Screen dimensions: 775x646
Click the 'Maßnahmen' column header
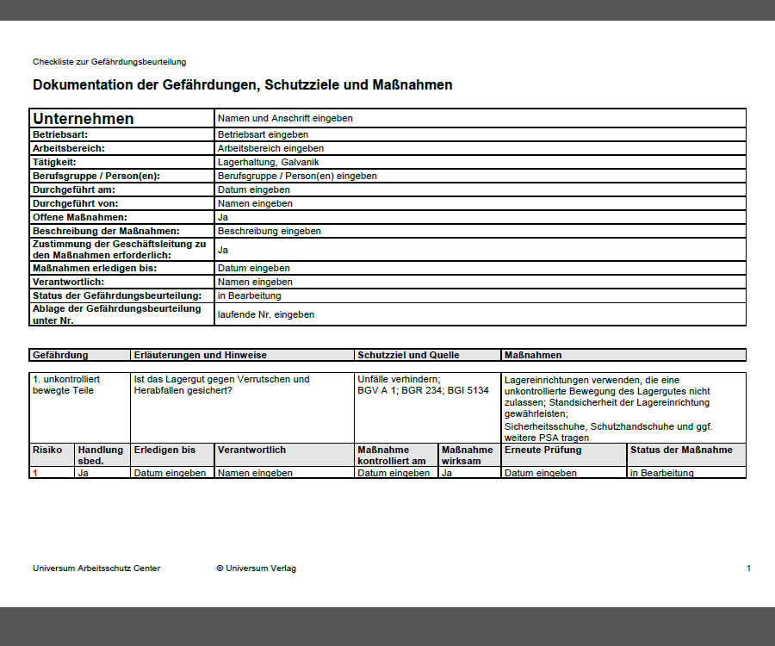[x=623, y=355]
